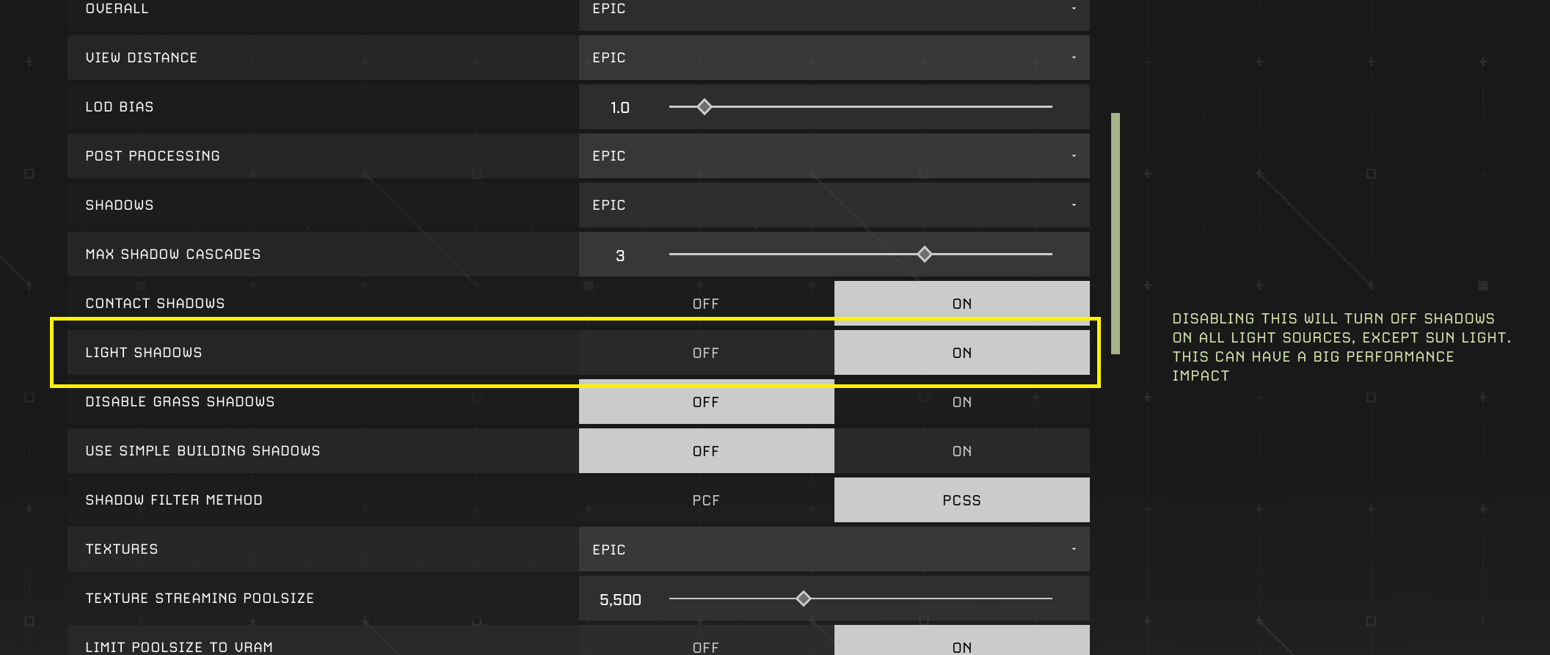Image resolution: width=1550 pixels, height=655 pixels.
Task: Select Off for Disable Grass Shadows
Action: tap(706, 402)
